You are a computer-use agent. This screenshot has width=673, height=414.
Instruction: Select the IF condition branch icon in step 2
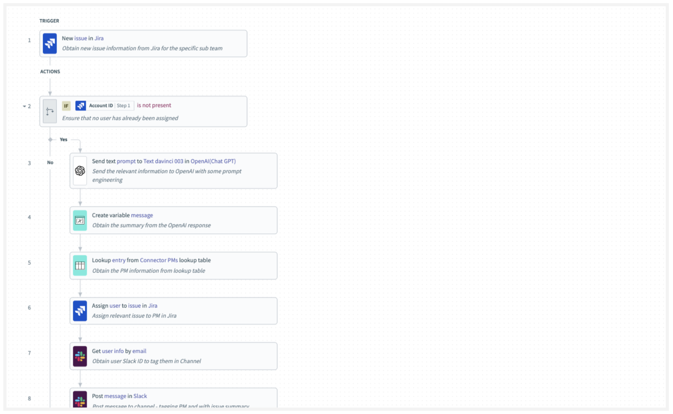(50, 111)
